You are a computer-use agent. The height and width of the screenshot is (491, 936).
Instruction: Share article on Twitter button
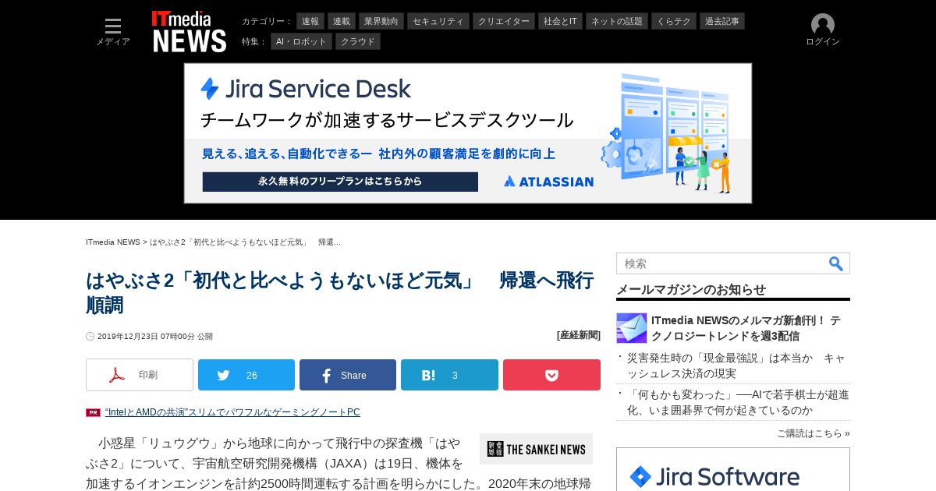coord(246,375)
